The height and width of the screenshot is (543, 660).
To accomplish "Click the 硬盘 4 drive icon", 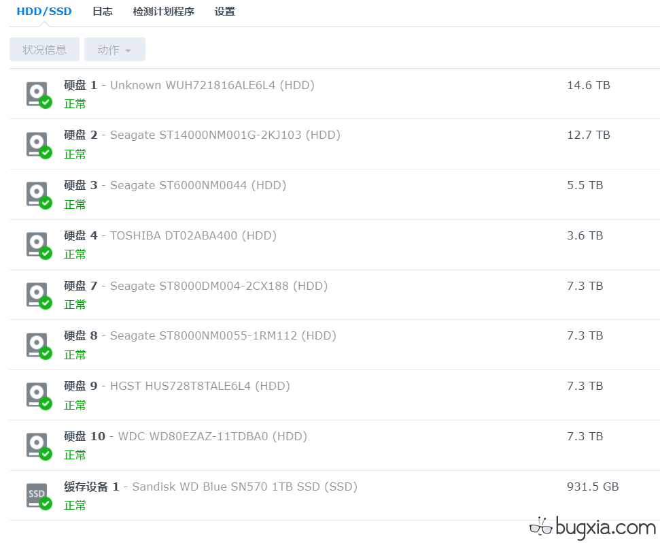I will pos(37,245).
